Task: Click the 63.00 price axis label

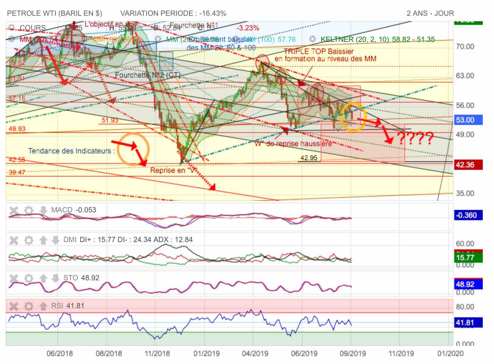Action: [465, 76]
